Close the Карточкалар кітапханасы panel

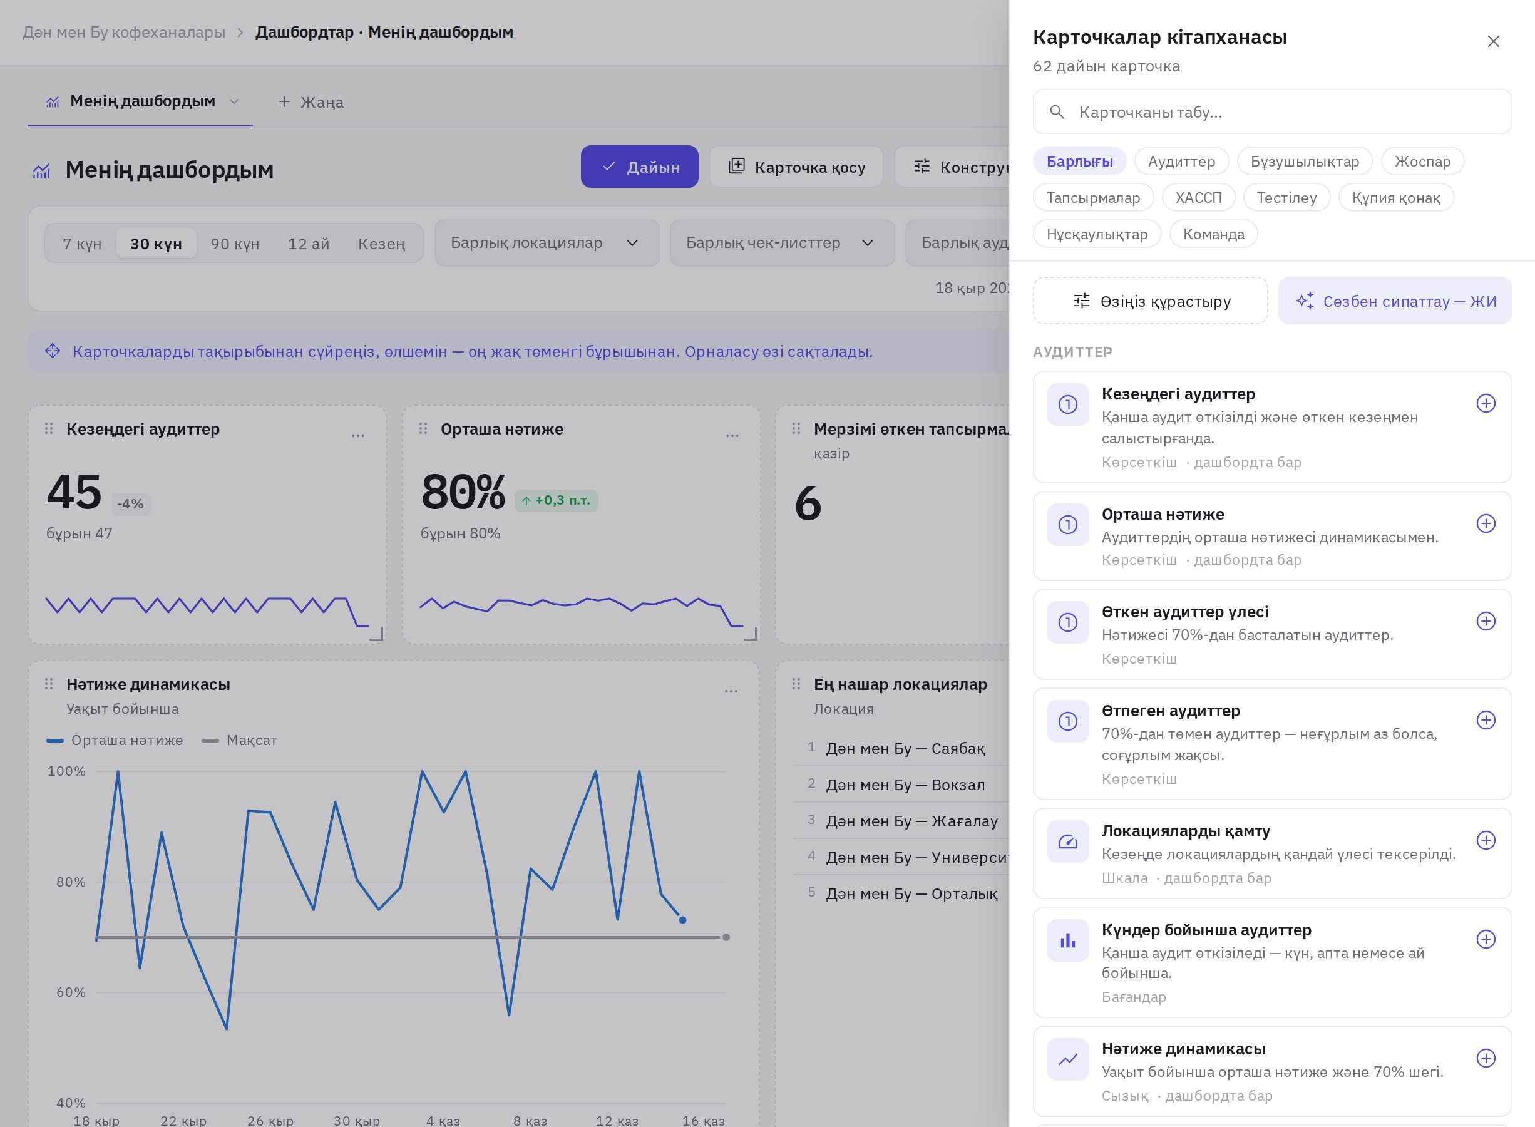(x=1492, y=41)
